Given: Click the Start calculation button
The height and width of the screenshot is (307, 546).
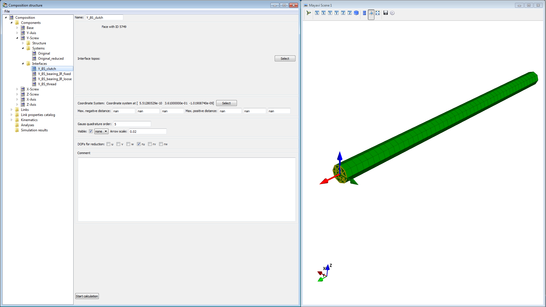Looking at the screenshot, I should 87,296.
